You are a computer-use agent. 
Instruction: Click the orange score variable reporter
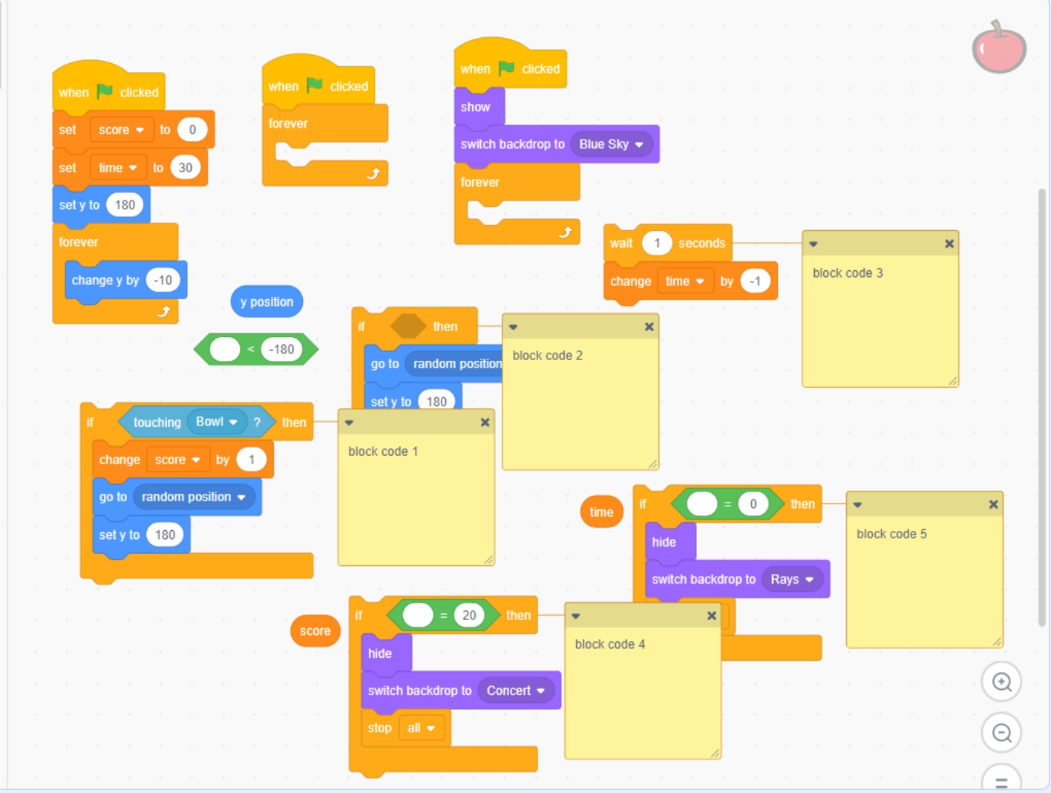[315, 631]
